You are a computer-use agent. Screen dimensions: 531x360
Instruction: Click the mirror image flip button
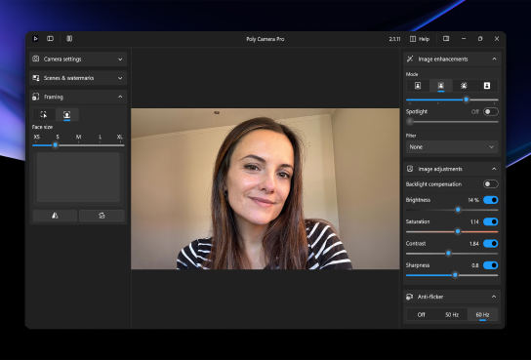click(55, 216)
